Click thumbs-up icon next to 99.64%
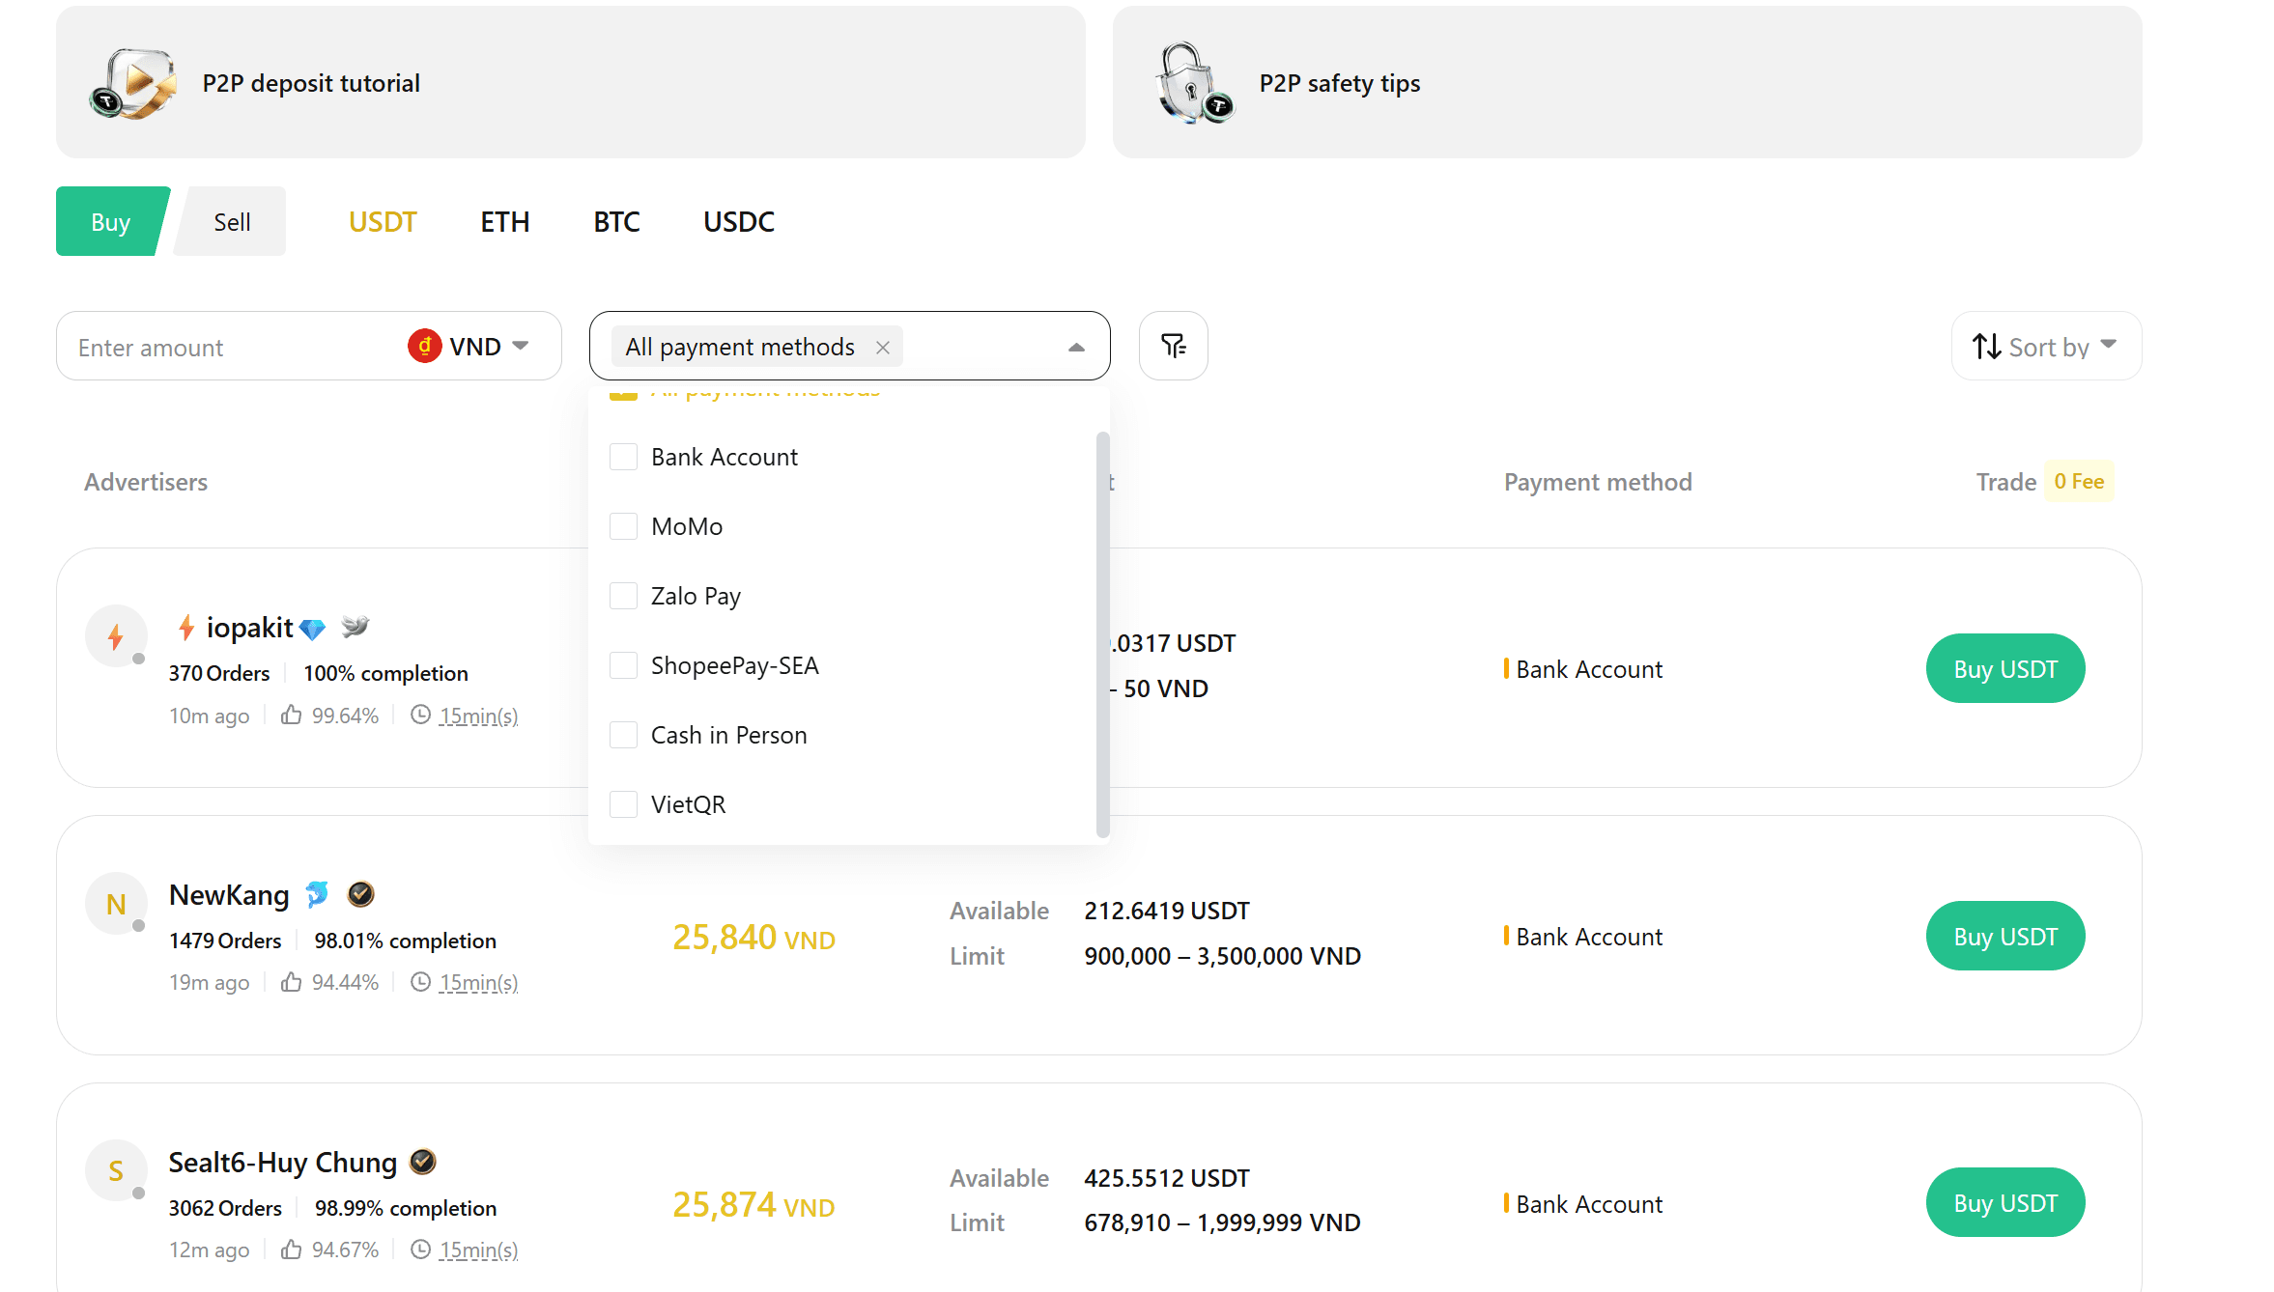Image resolution: width=2274 pixels, height=1292 pixels. click(x=291, y=715)
